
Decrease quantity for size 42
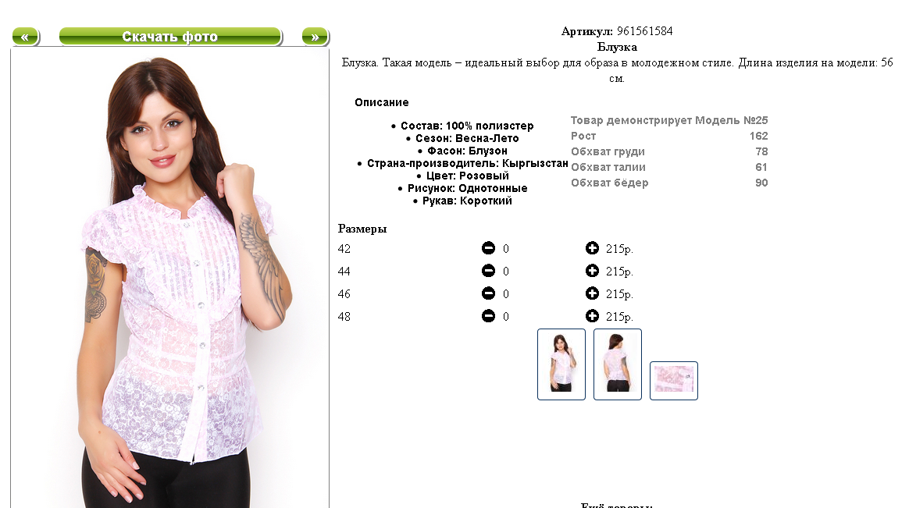(488, 248)
